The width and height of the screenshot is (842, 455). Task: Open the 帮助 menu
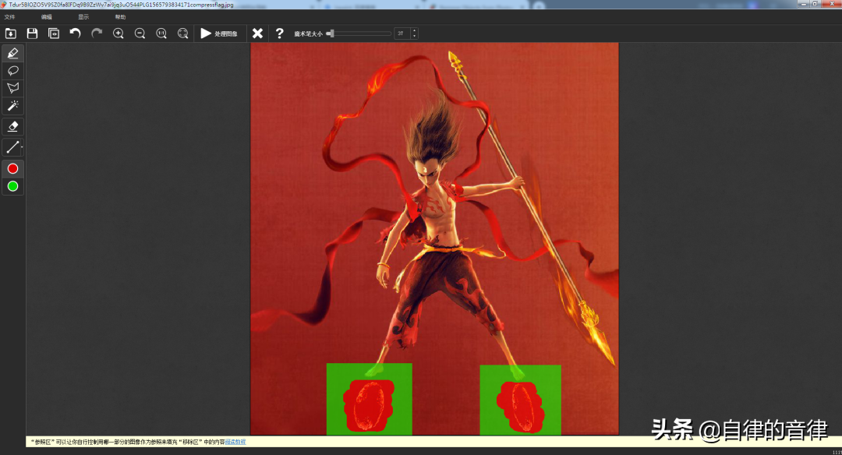120,17
